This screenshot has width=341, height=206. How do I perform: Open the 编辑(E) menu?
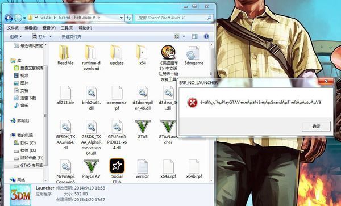click(x=31, y=28)
